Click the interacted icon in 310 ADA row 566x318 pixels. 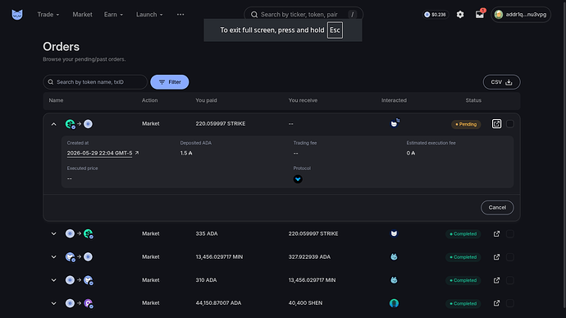[394, 280]
